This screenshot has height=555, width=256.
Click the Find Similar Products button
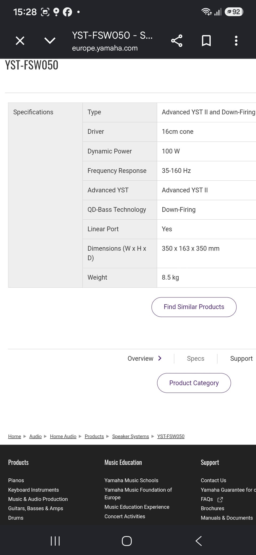click(x=194, y=307)
